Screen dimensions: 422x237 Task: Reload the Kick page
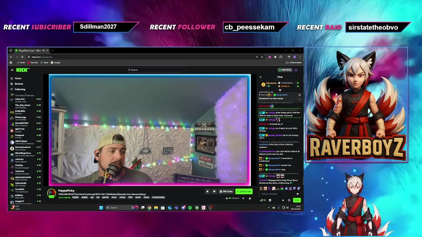pyautogui.click(x=22, y=57)
